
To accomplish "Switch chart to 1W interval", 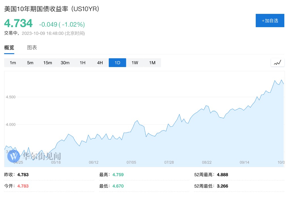I will 135,63.
